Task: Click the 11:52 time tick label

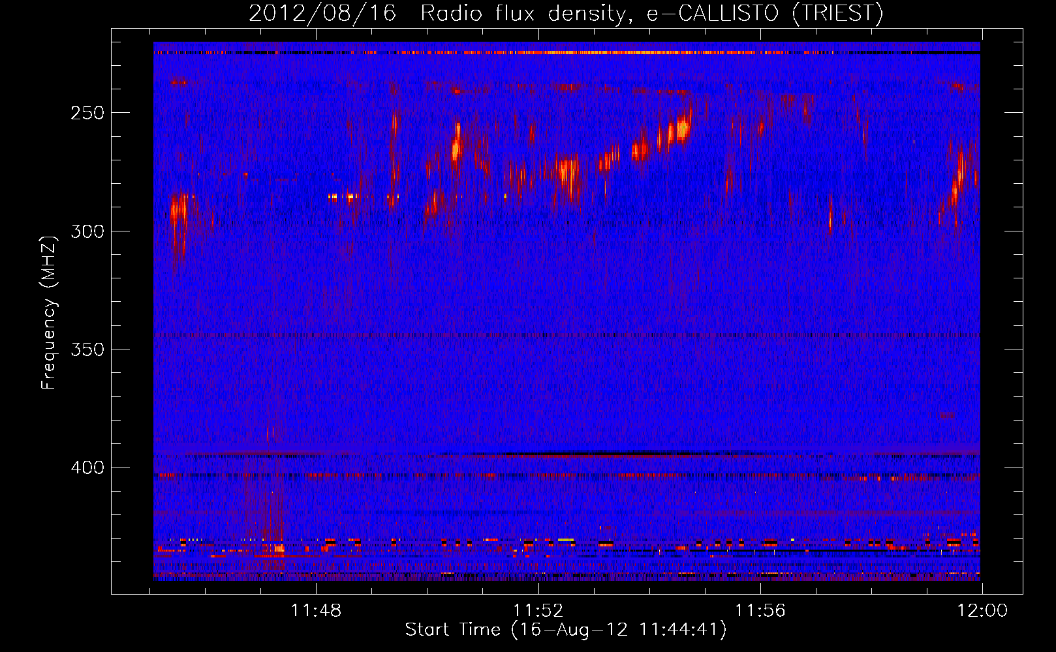Action: (x=538, y=611)
